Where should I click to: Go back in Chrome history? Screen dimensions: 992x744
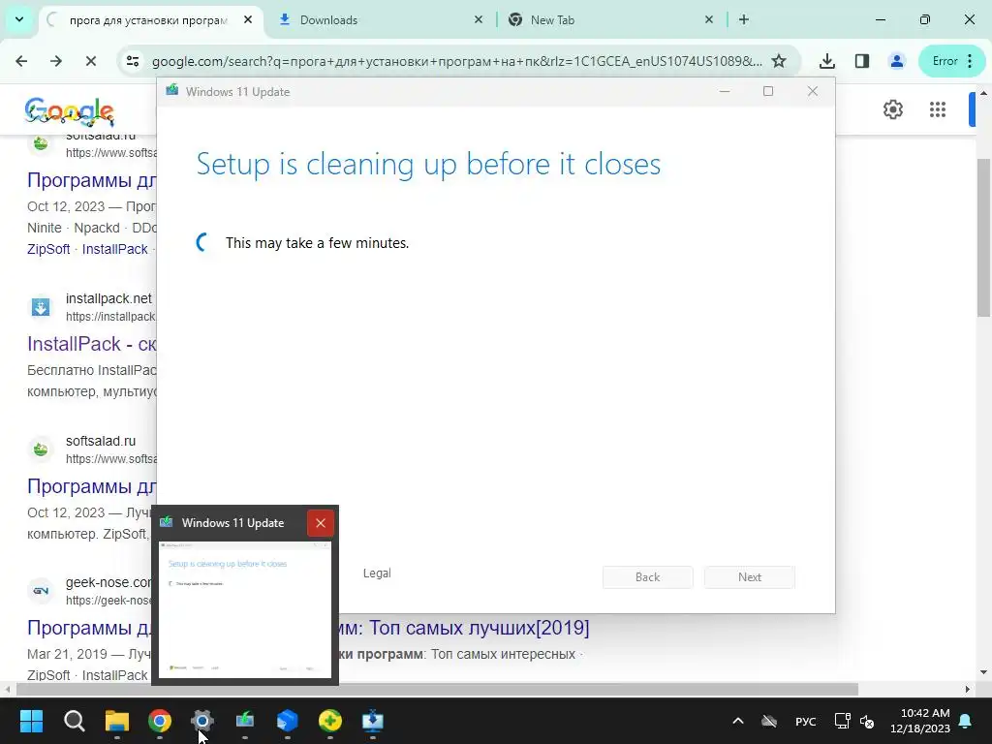[x=21, y=61]
